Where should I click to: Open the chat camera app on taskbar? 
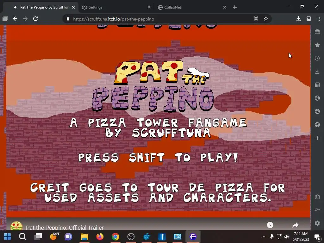pyautogui.click(x=68, y=237)
